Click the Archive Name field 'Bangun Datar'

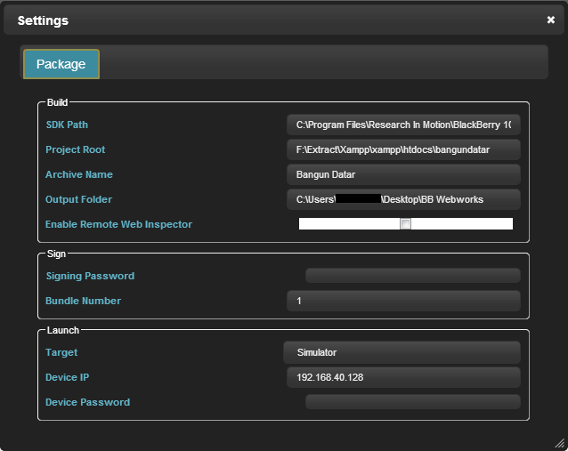(403, 174)
